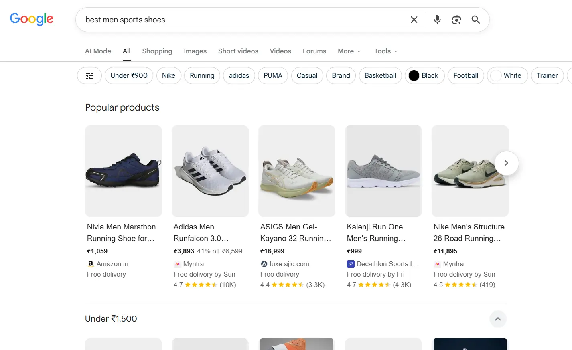
Task: Click the 4.4 rating with 3.3K reviews
Action: click(x=292, y=285)
